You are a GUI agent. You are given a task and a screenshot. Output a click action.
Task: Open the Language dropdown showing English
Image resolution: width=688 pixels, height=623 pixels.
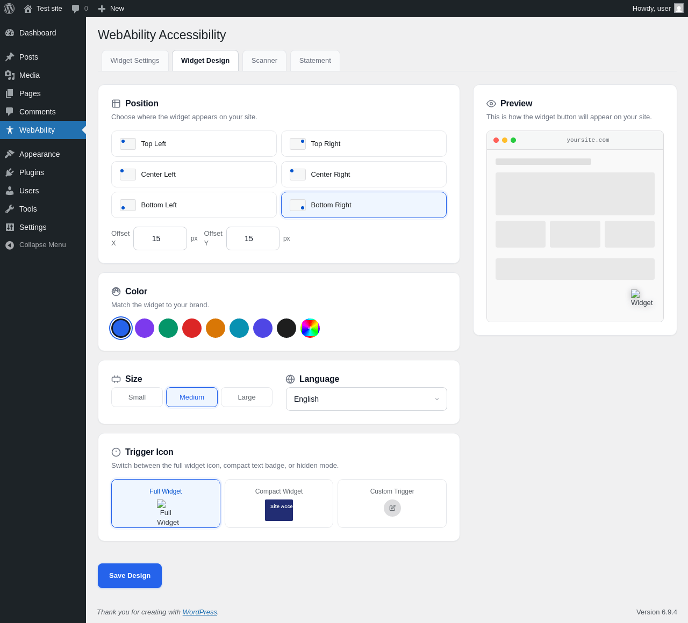pos(367,399)
